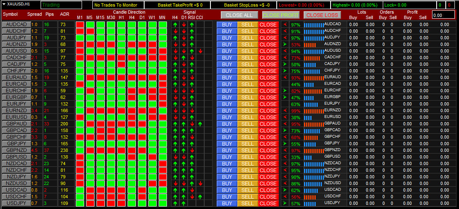Click the GBPNZD ADR value 238
This screenshot has width=459, height=209.
click(64, 150)
